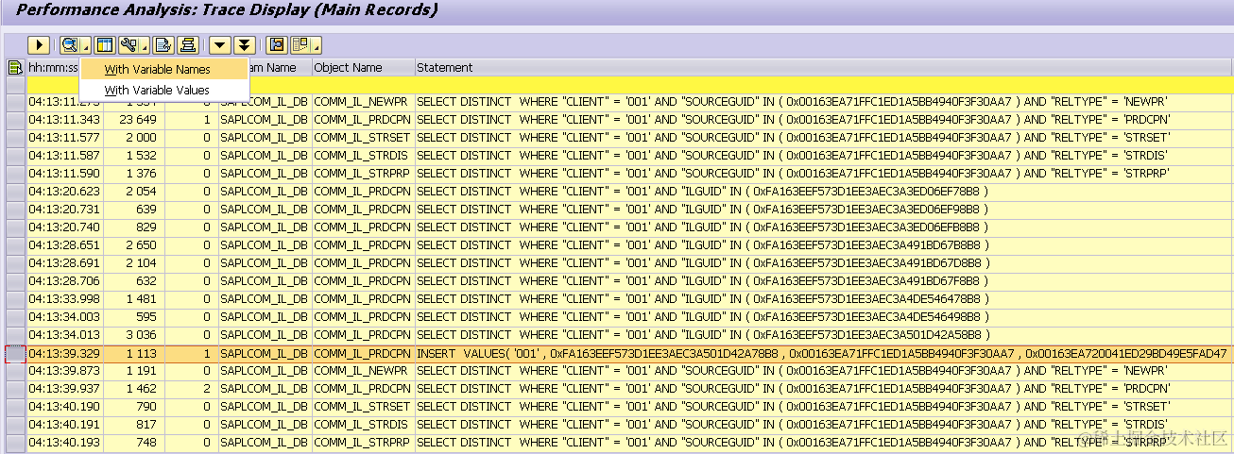Open the dropdown arrow next to layout icon
This screenshot has width=1234, height=454.
[x=317, y=45]
